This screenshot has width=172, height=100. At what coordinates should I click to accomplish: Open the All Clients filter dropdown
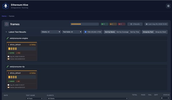pyautogui.click(x=87, y=98)
